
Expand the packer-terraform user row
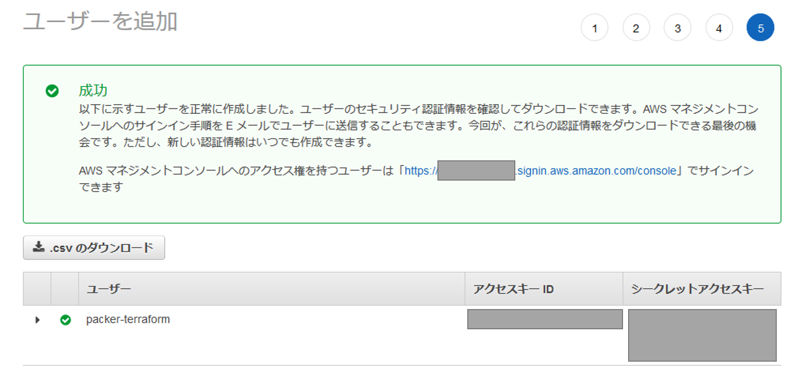[x=37, y=320]
